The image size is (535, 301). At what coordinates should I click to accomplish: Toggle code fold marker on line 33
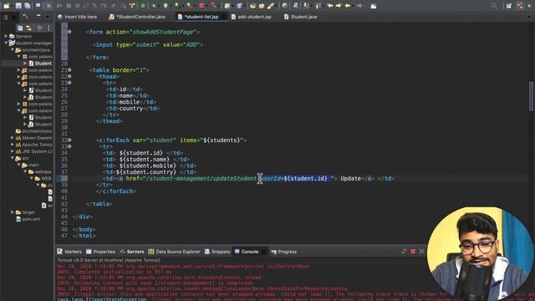[69, 146]
